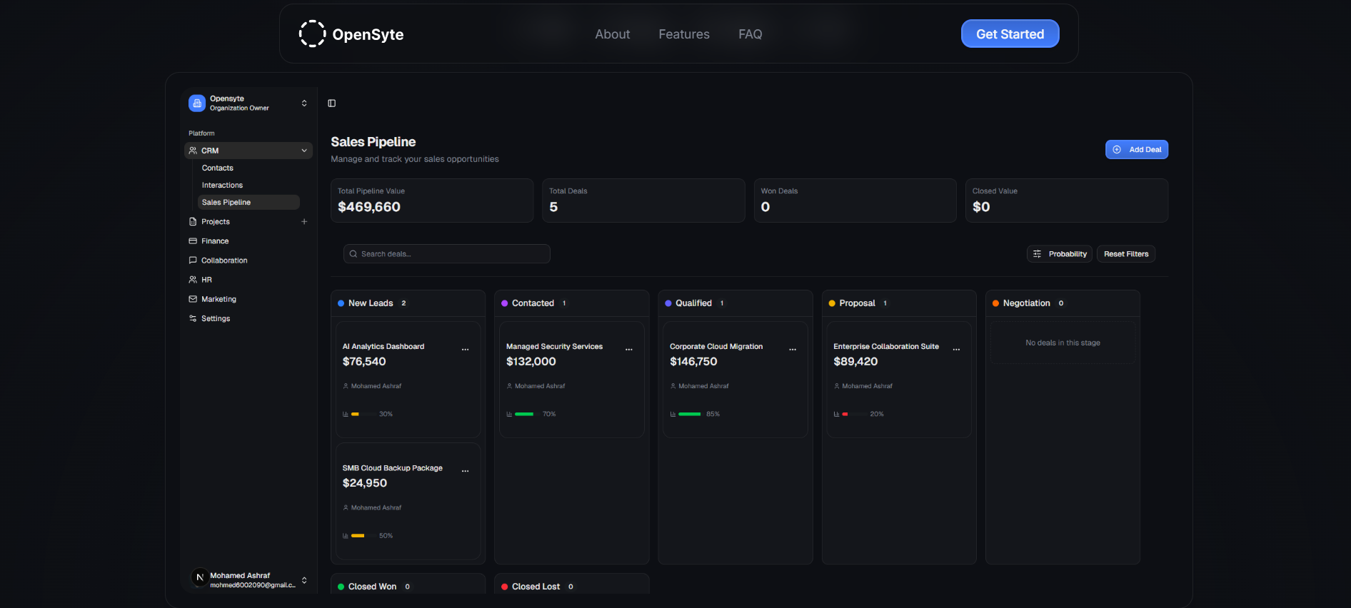
Task: Click the New Leads column header
Action: (408, 303)
